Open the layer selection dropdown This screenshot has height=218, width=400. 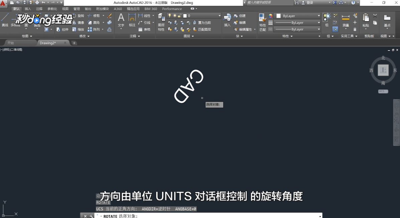click(x=219, y=15)
